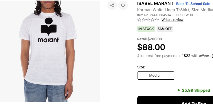Click the affirm payment logo text

(x=204, y=56)
